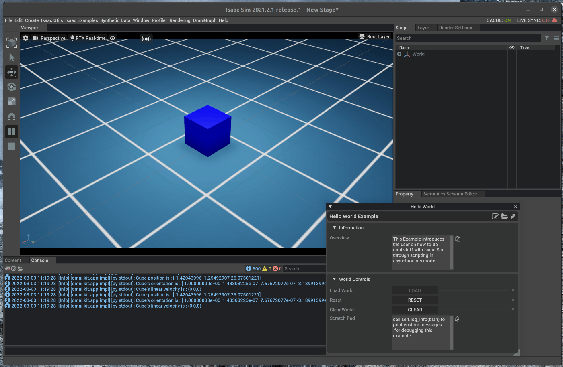This screenshot has width=563, height=367.
Task: Activate the Move tool
Action: (12, 72)
